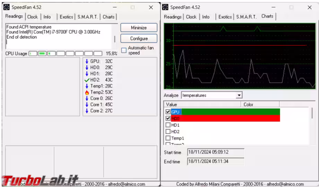
Task: Check the HD2 chart checkbox
Action: pyautogui.click(x=168, y=132)
